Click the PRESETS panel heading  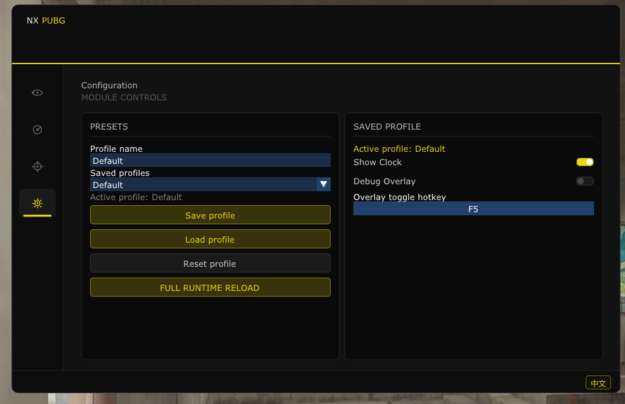point(109,126)
